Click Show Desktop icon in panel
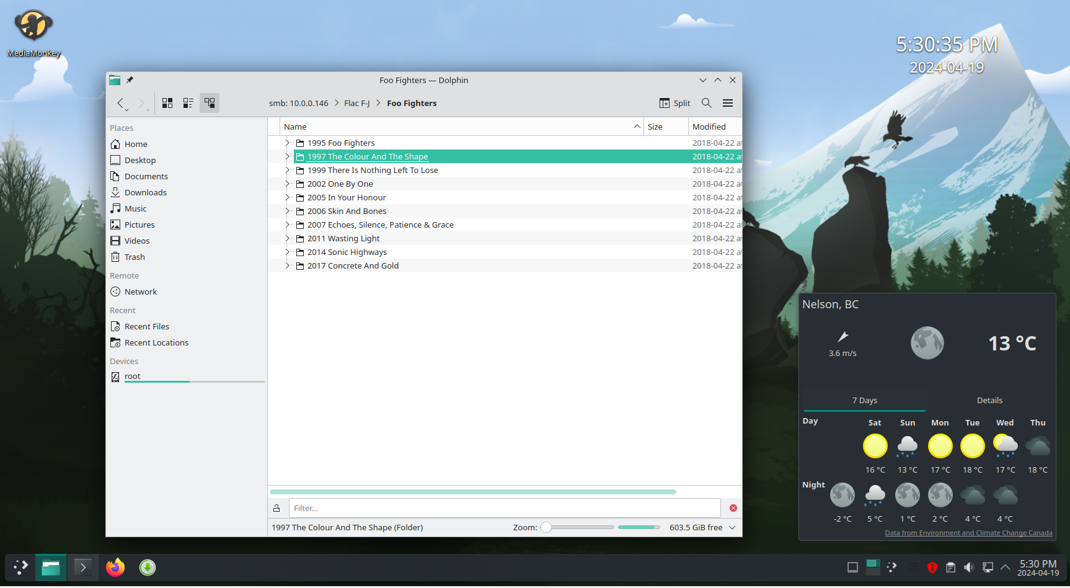 click(x=853, y=567)
